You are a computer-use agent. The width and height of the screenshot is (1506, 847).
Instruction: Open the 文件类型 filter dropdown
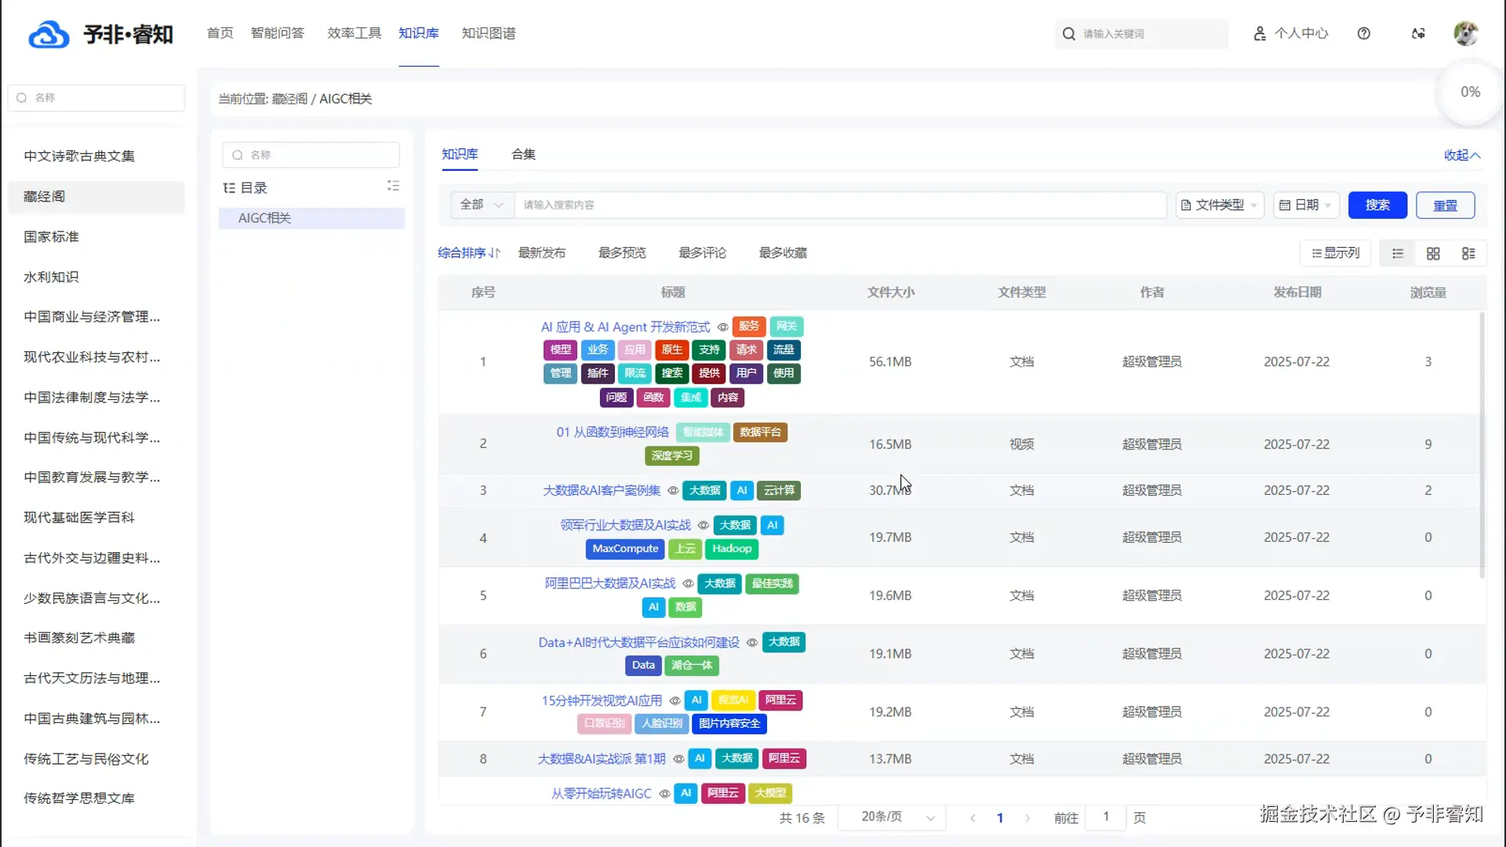[x=1219, y=205]
